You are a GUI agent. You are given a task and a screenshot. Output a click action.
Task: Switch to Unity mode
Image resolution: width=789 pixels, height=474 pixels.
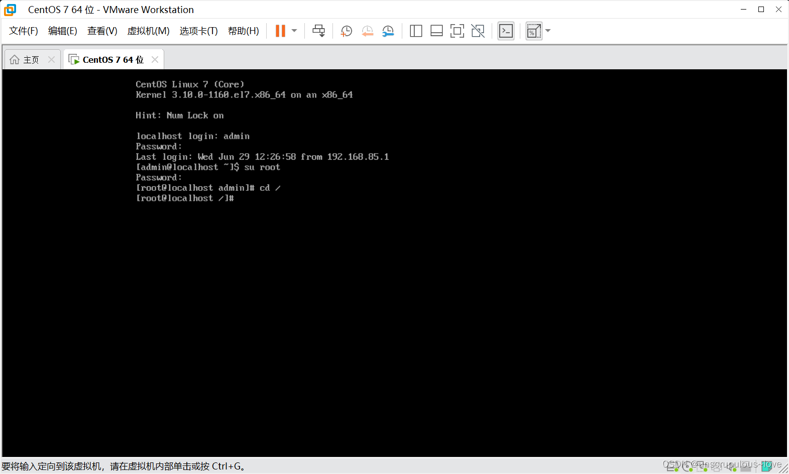tap(478, 31)
